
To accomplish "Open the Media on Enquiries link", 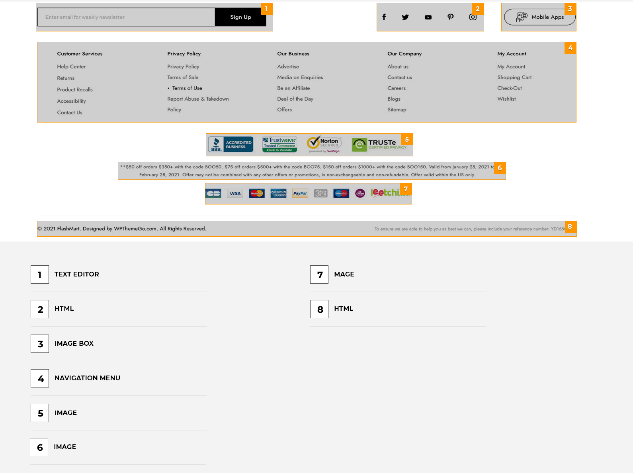I will (x=300, y=78).
